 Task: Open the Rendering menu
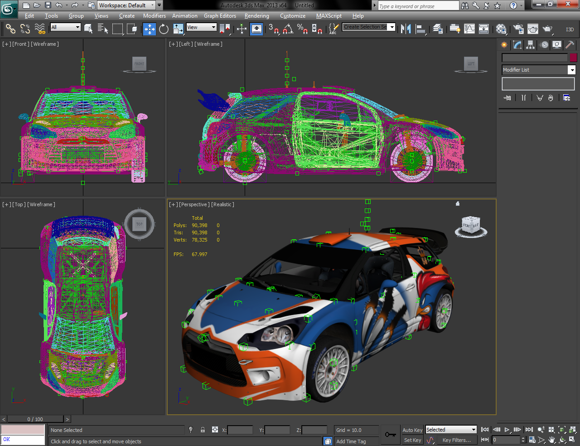point(257,16)
